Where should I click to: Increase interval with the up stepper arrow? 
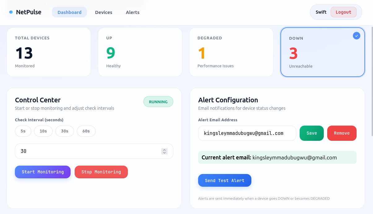click(x=164, y=150)
